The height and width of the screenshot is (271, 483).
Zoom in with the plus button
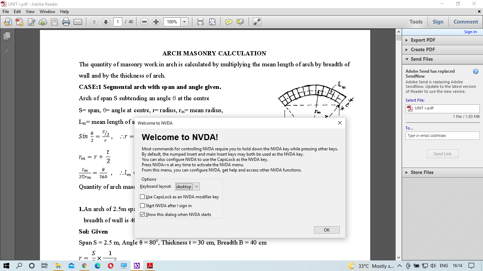[x=156, y=22]
